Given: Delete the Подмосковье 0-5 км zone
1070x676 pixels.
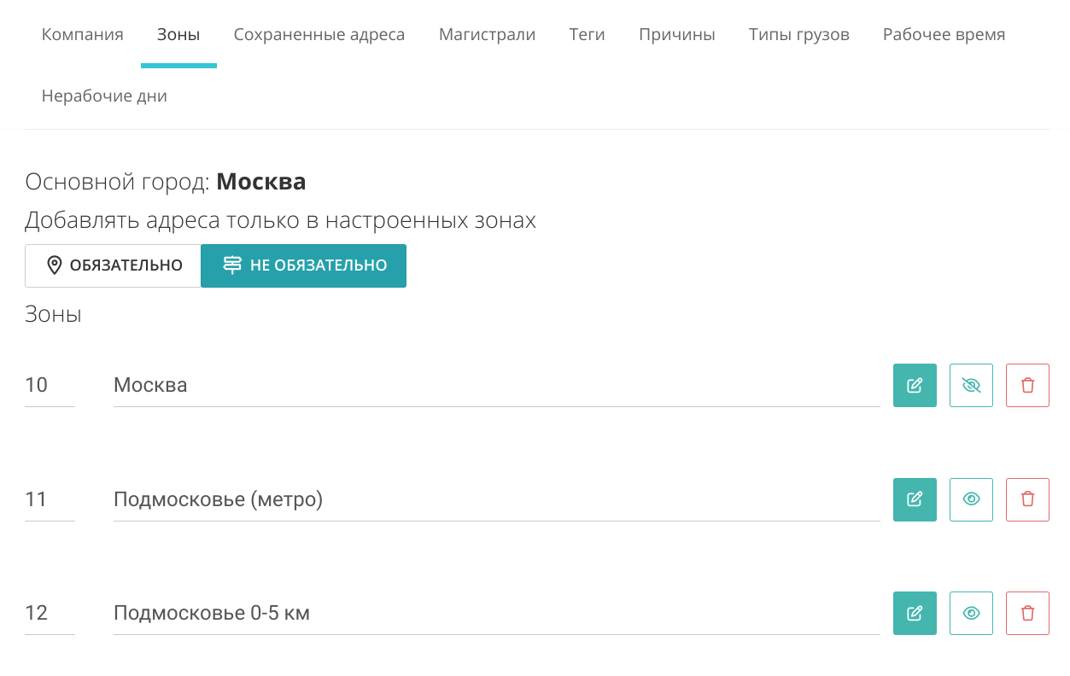Looking at the screenshot, I should pyautogui.click(x=1027, y=613).
